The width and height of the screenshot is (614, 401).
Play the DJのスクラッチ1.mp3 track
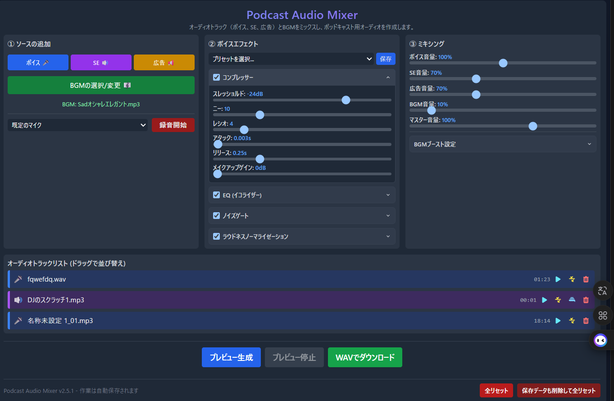(545, 300)
